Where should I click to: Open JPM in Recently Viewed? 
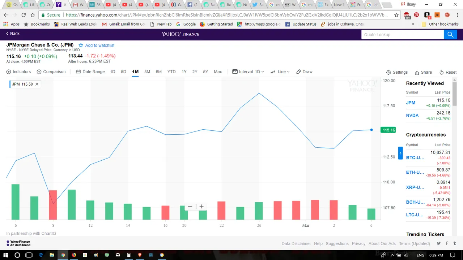[411, 103]
